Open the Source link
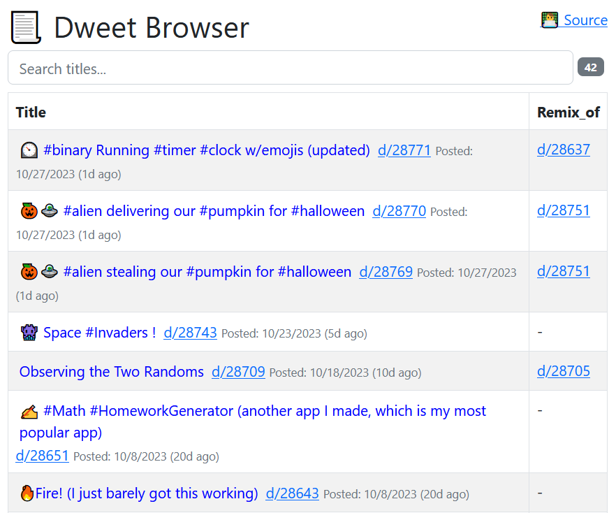Screen dimensions: 616x513 pos(585,20)
